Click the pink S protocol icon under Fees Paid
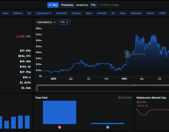Viewport: 169px width, 132px height. pos(60,127)
